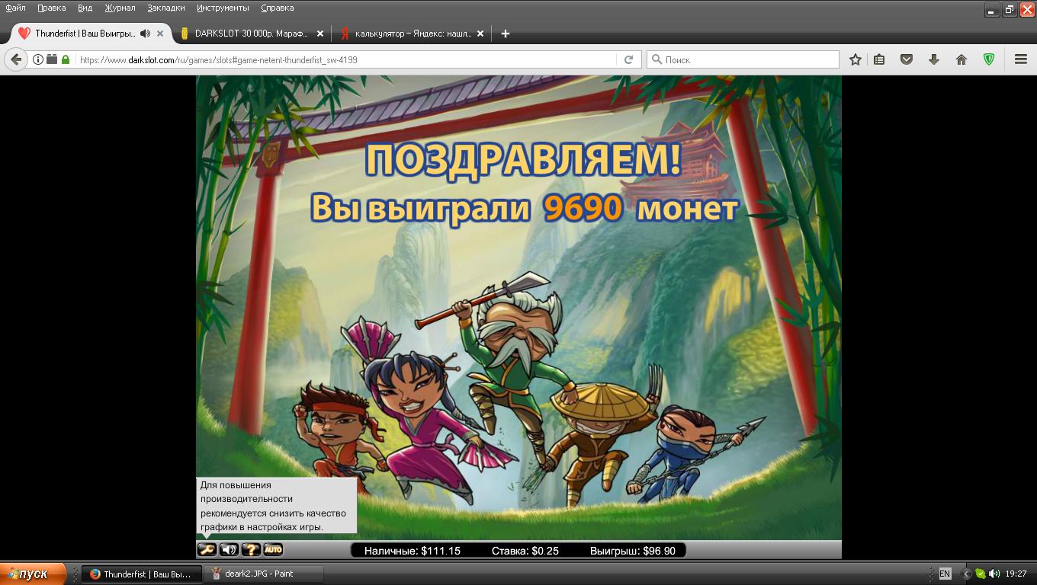
Task: Switch to the DARKSLOT 30 000р tab
Action: click(252, 34)
